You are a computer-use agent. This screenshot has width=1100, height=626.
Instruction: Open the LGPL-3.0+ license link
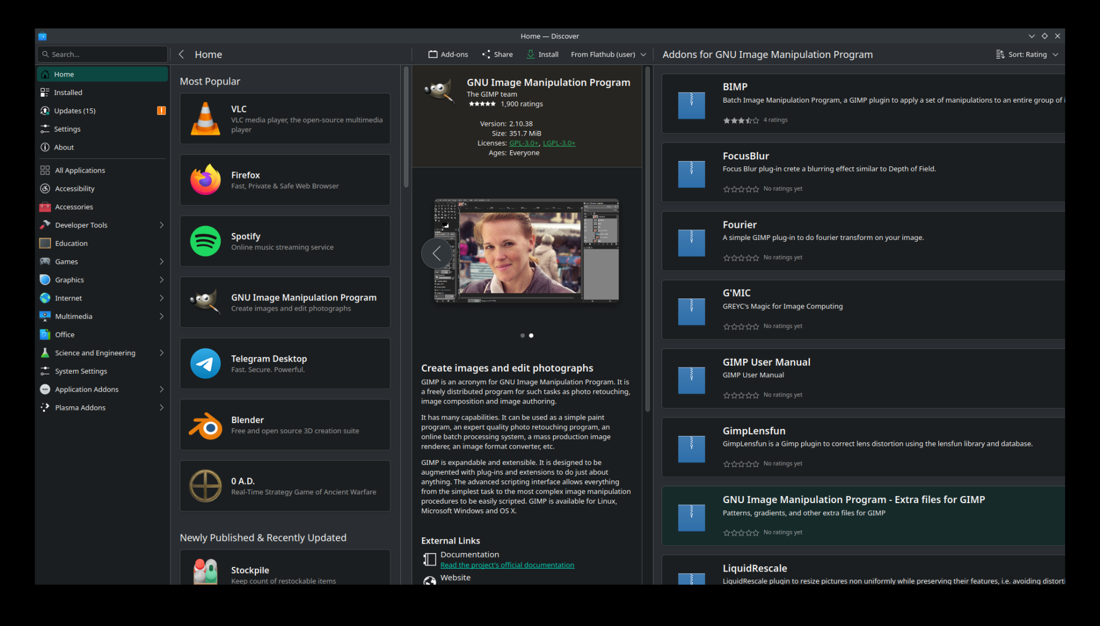click(x=559, y=143)
